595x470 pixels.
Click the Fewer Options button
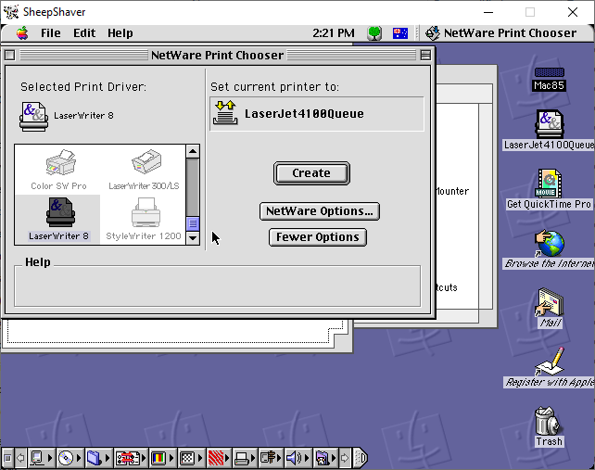[318, 237]
